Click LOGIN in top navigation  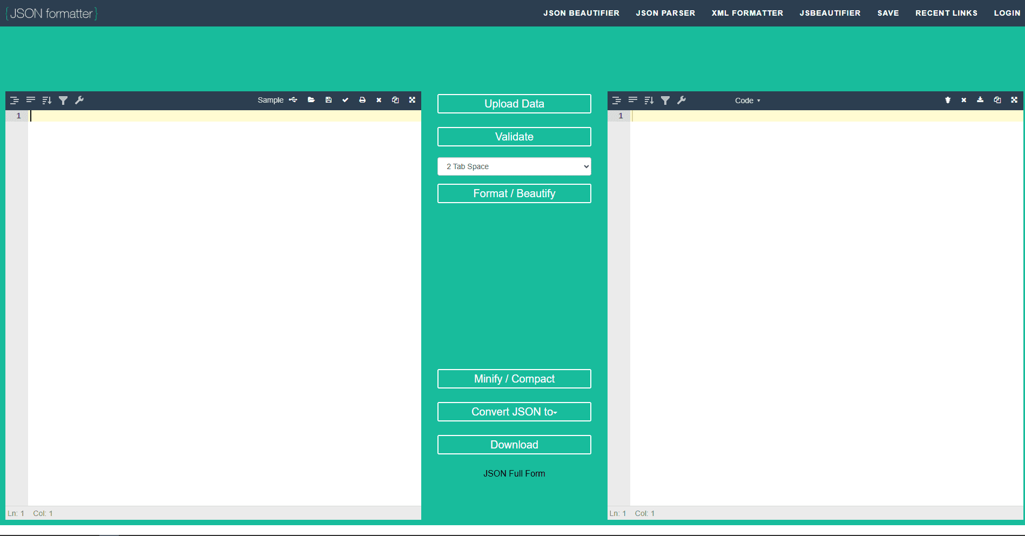[1007, 13]
